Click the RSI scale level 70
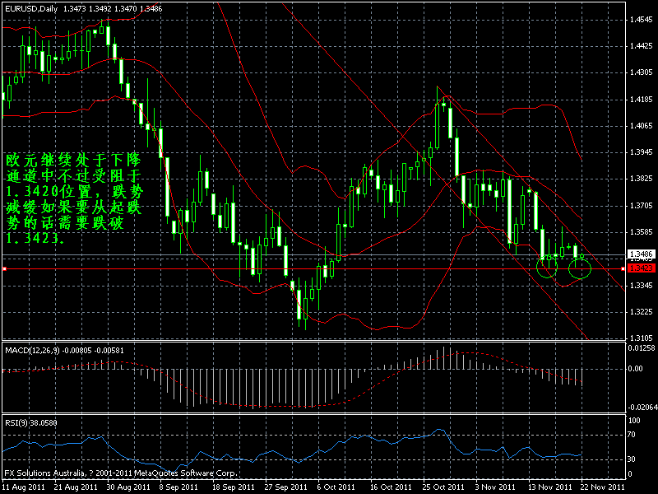This screenshot has height=494, width=658. 631,435
